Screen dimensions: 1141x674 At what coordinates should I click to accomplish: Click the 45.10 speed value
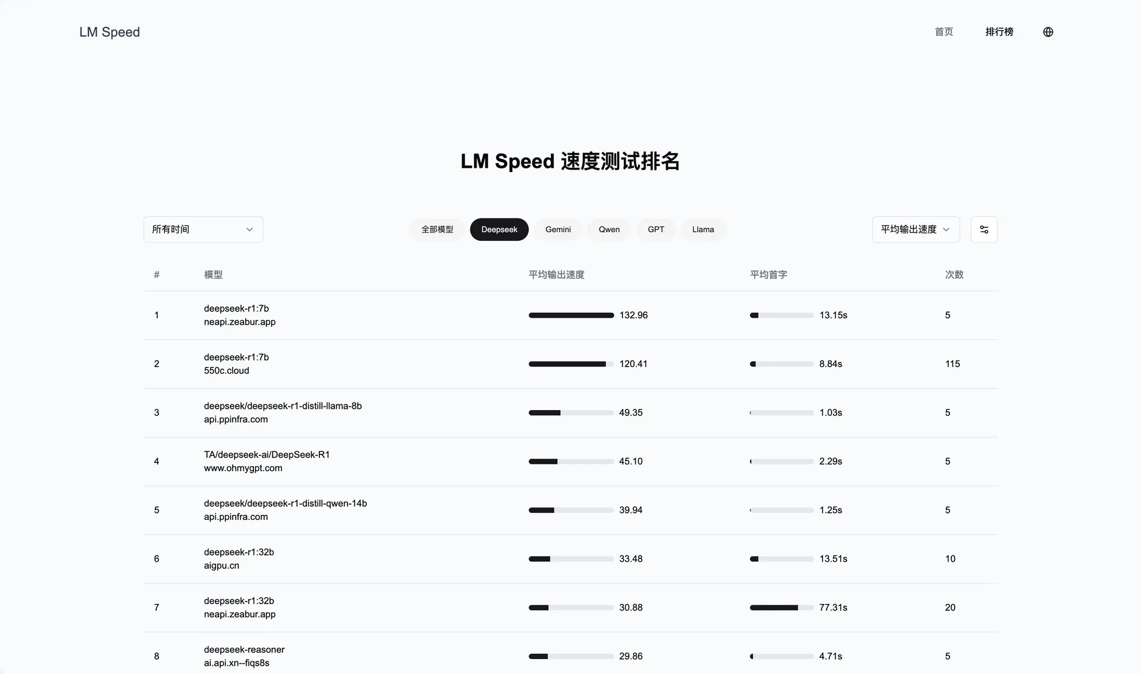631,461
